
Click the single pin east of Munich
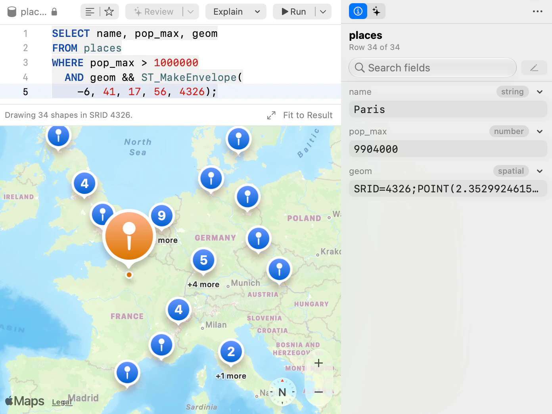pyautogui.click(x=279, y=270)
